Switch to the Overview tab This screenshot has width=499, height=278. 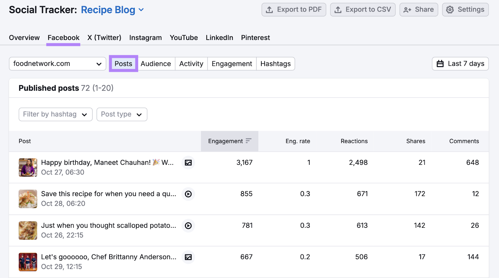(24, 38)
